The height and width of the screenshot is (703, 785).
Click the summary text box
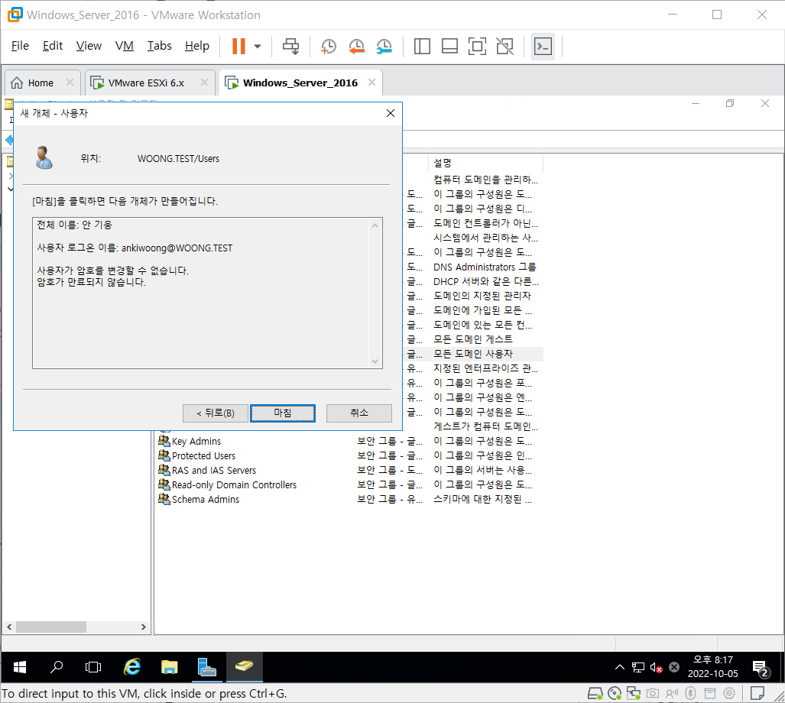[x=207, y=293]
